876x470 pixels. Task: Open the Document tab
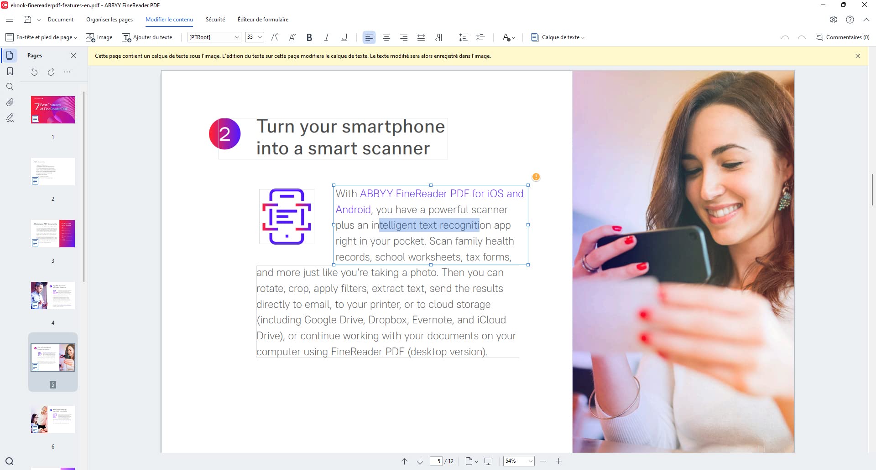(x=61, y=20)
